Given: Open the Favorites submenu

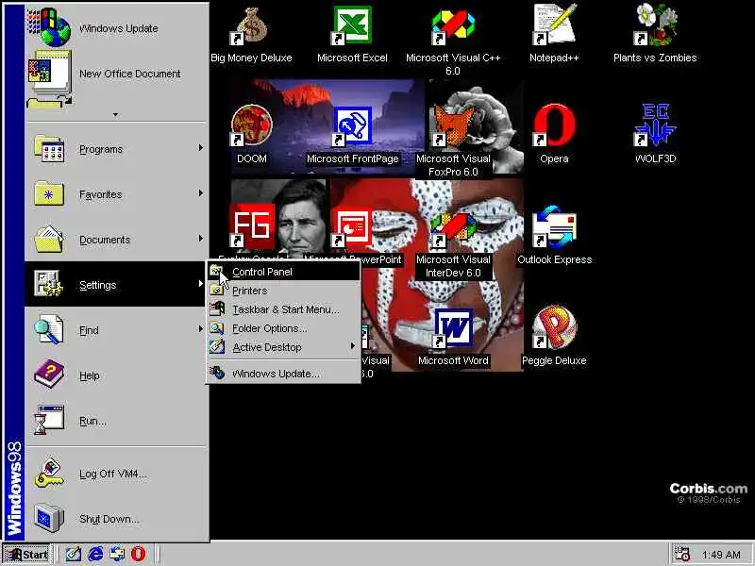Looking at the screenshot, I should [116, 194].
